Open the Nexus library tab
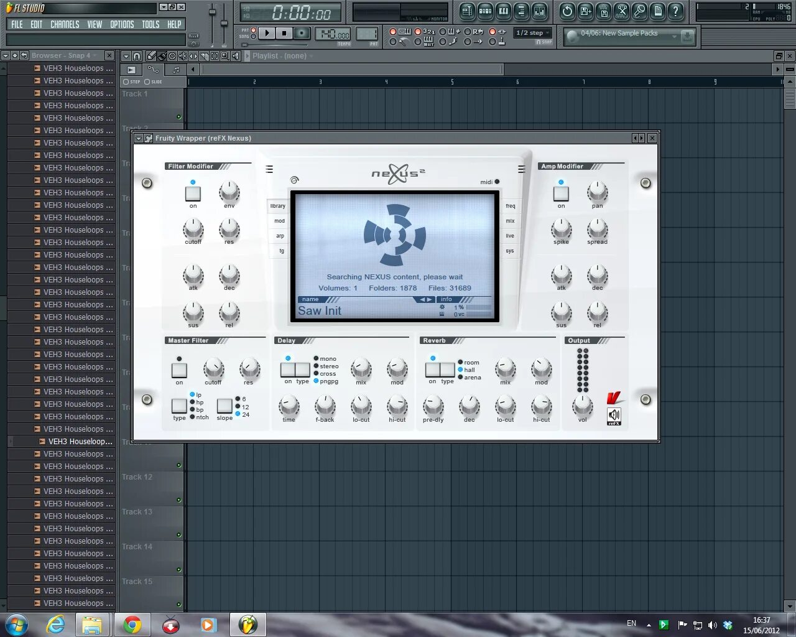The height and width of the screenshot is (637, 796). (x=278, y=206)
